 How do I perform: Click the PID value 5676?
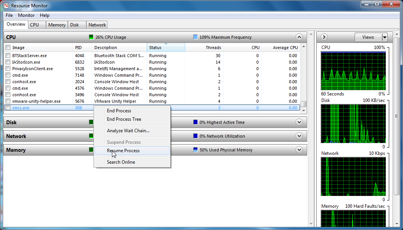click(79, 101)
